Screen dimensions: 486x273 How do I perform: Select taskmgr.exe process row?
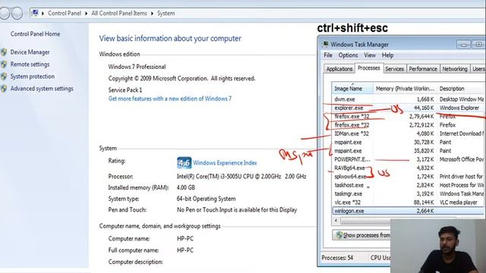409,194
